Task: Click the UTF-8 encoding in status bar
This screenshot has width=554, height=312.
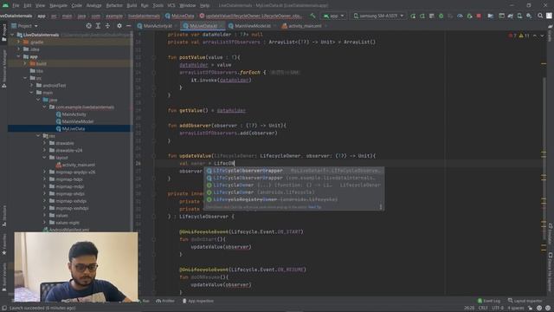Action: [x=498, y=309]
